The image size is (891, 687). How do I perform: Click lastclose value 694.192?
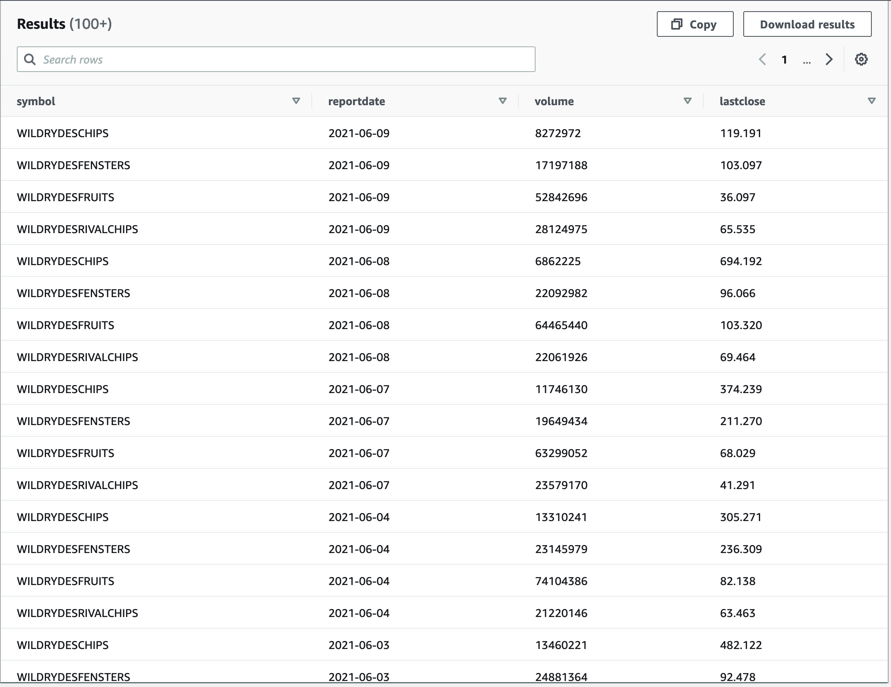point(740,261)
